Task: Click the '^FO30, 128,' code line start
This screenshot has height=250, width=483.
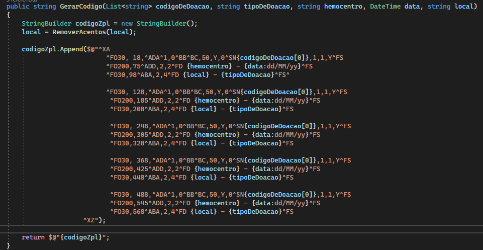Action: click(126, 92)
